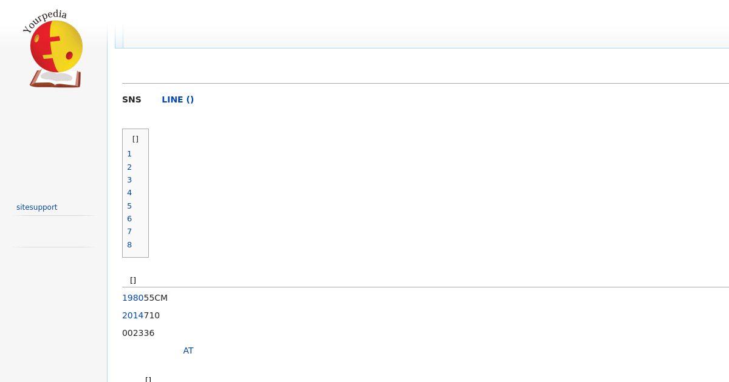
Task: Jump to contents section 7
Action: (x=129, y=232)
